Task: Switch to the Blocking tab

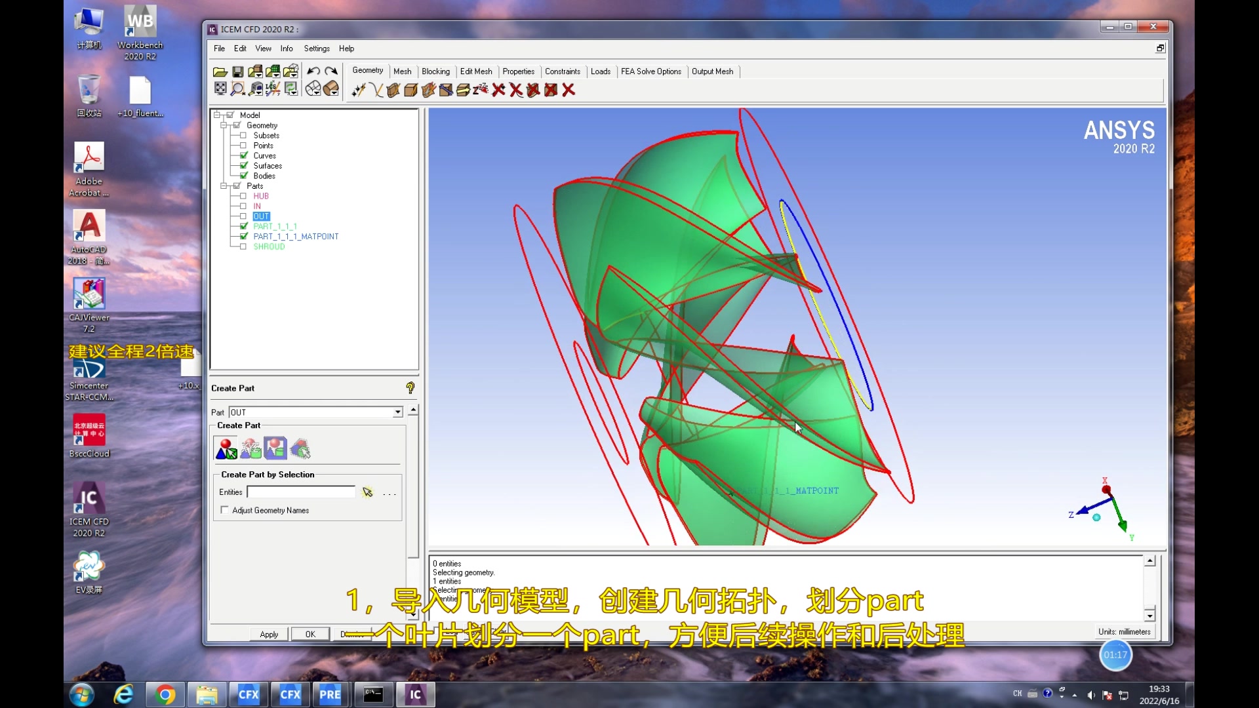Action: tap(435, 71)
